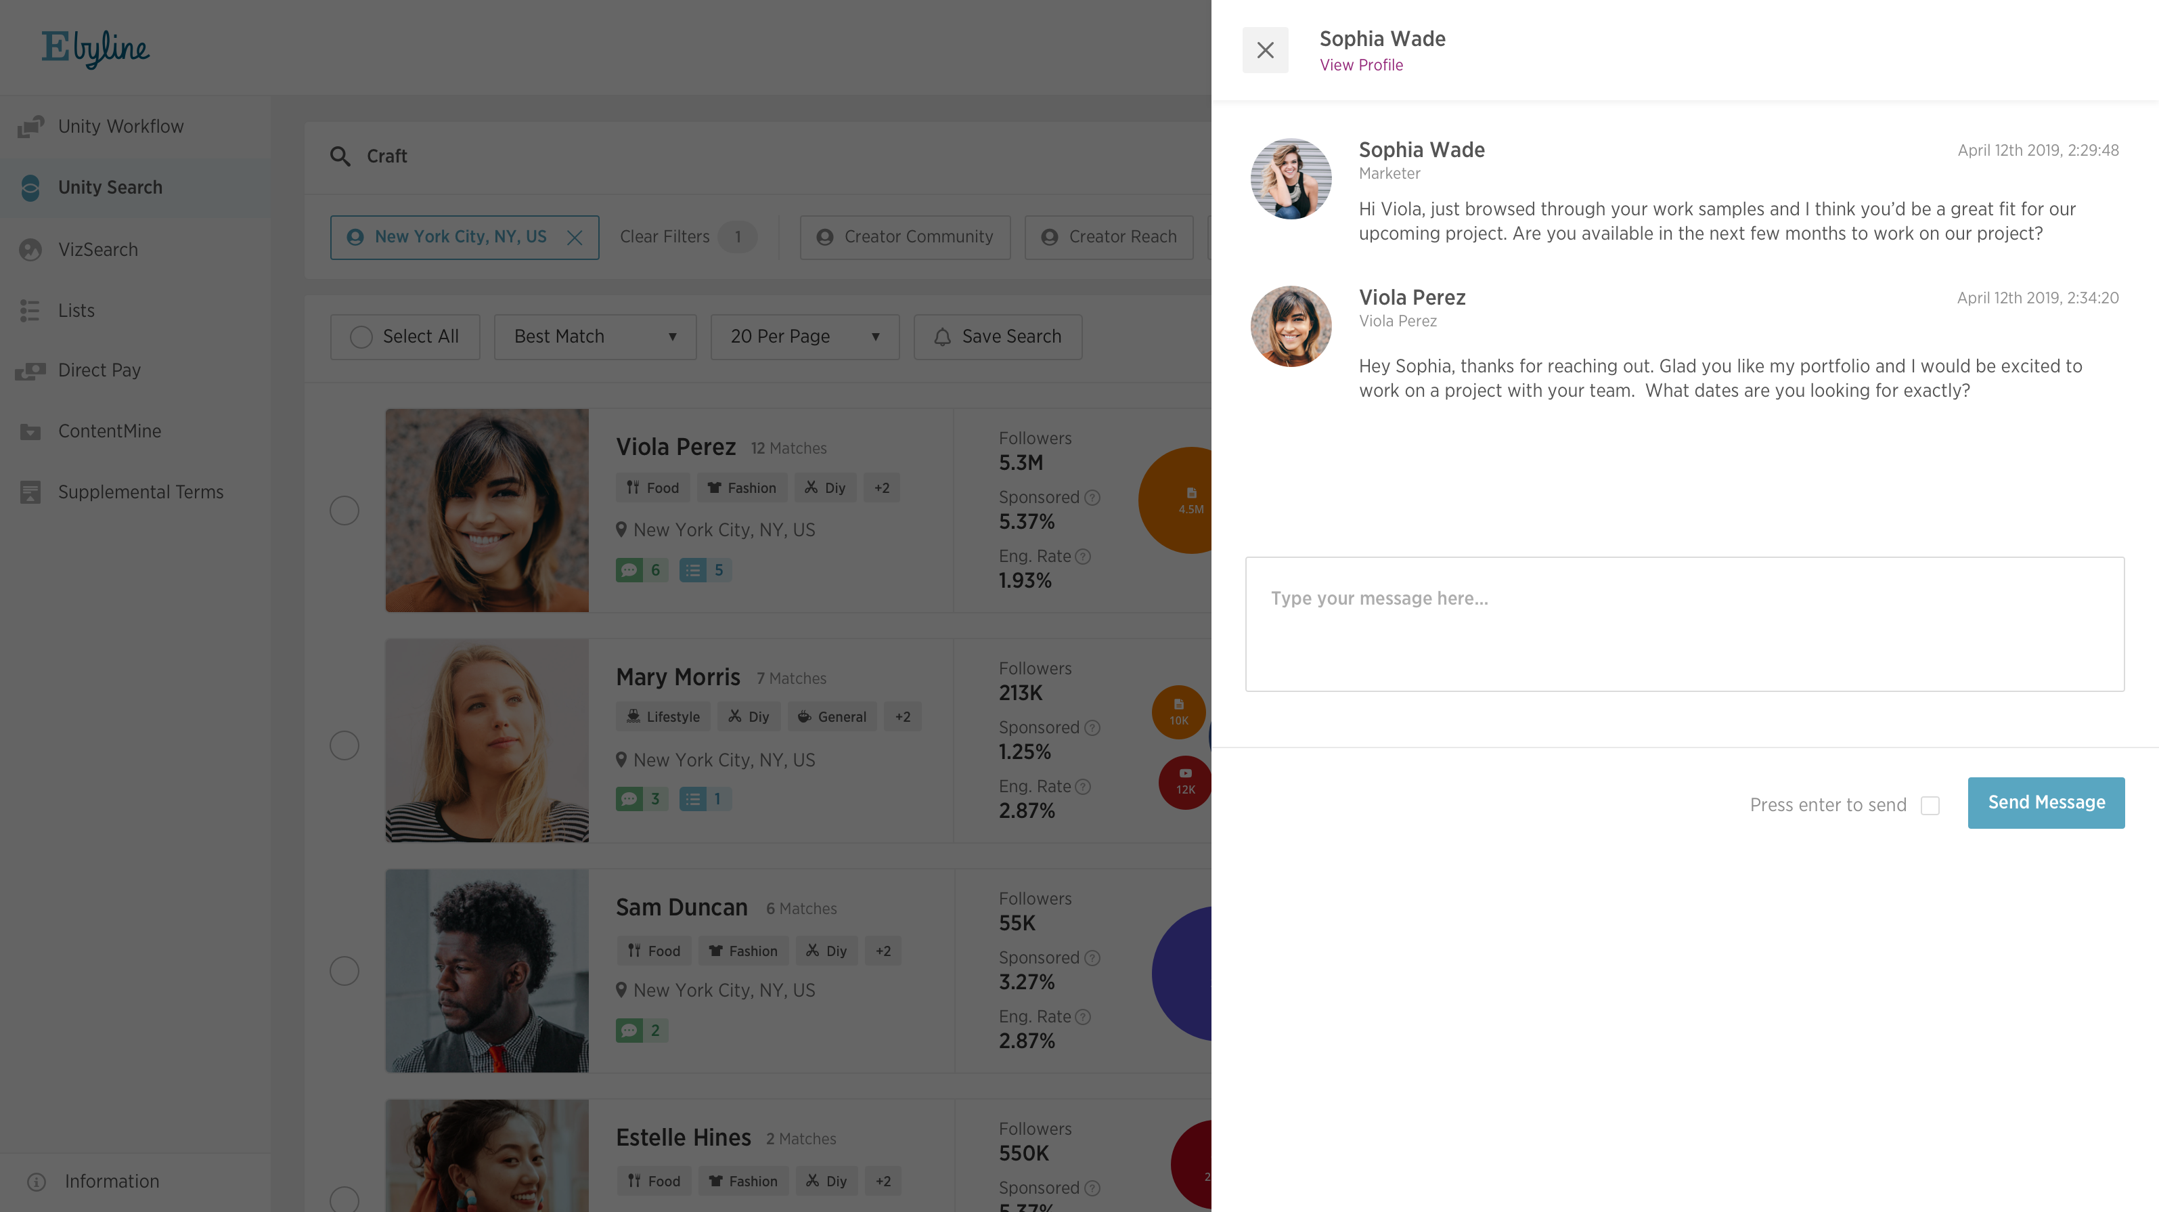
Task: Close the Sophia Wade message panel
Action: (x=1265, y=50)
